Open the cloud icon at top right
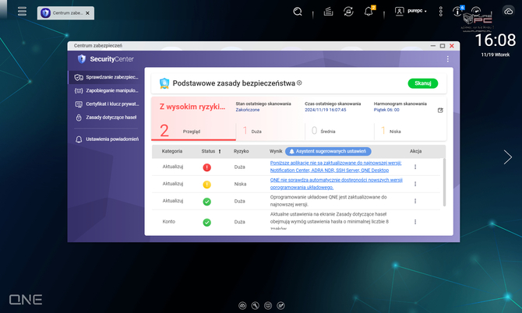Image resolution: width=522 pixels, height=313 pixels. (x=508, y=12)
